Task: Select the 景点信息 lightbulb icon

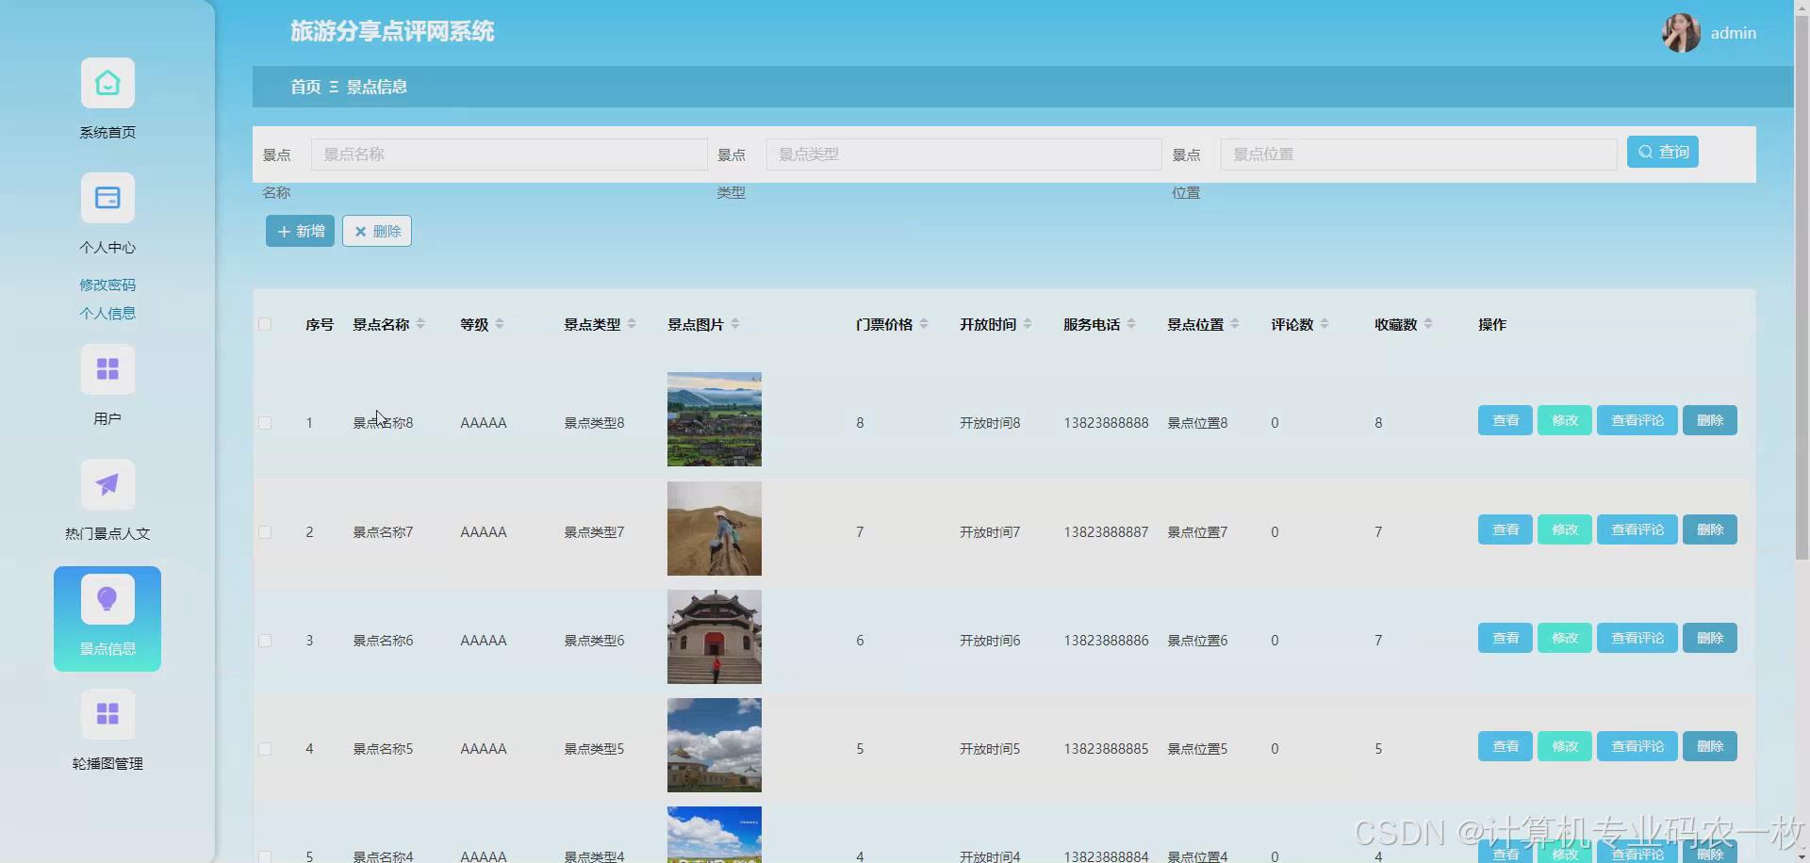Action: pyautogui.click(x=107, y=599)
